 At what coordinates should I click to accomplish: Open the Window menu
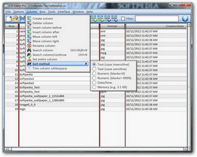coord(78,12)
